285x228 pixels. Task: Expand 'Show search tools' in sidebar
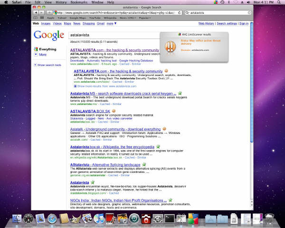47,65
